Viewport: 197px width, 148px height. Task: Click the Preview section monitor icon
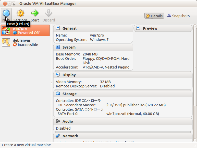pos(138,28)
